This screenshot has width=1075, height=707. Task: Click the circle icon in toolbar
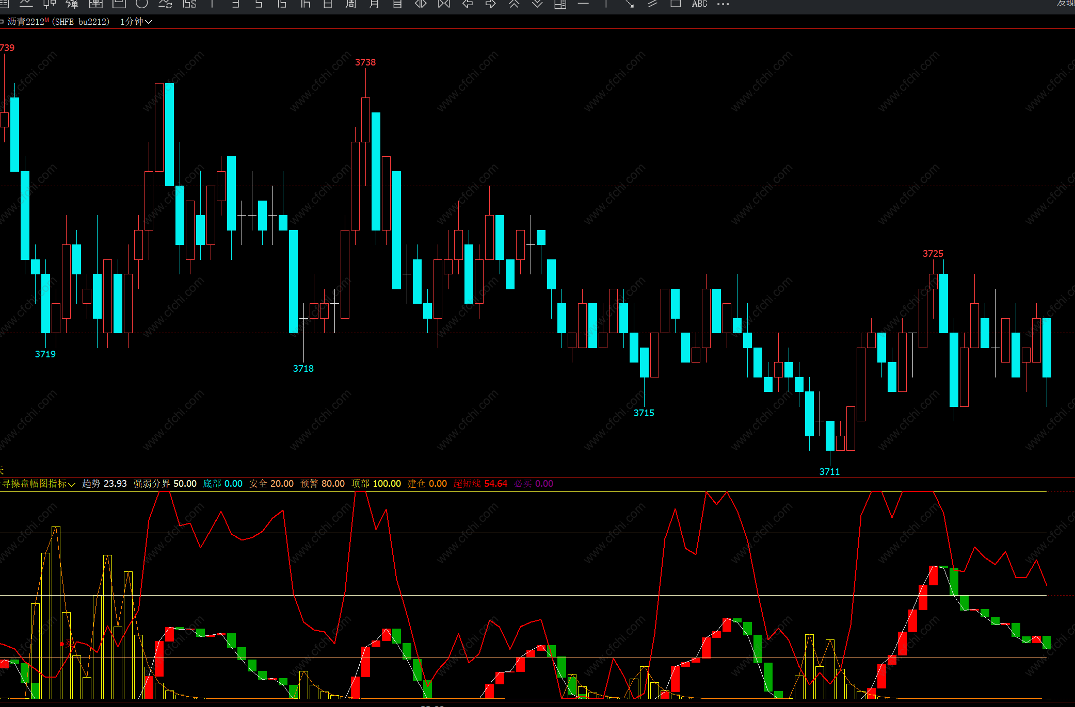point(141,4)
